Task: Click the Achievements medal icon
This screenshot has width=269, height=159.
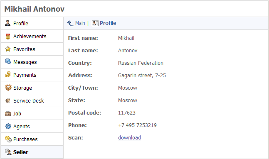Action: 8,36
